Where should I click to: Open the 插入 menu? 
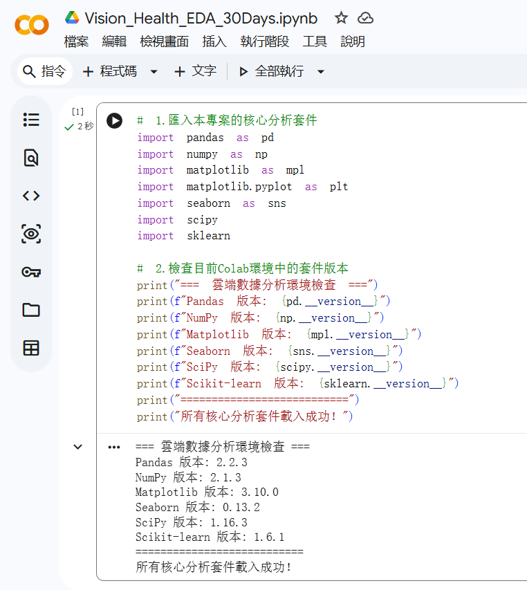(x=214, y=42)
